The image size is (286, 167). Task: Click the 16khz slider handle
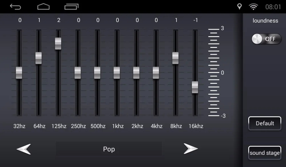coord(195,87)
